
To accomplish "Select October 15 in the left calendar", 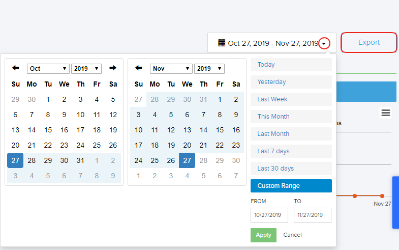I will [48, 130].
